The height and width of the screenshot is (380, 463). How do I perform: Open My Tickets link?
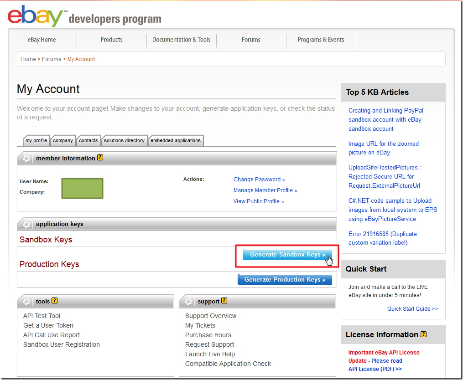click(x=200, y=325)
